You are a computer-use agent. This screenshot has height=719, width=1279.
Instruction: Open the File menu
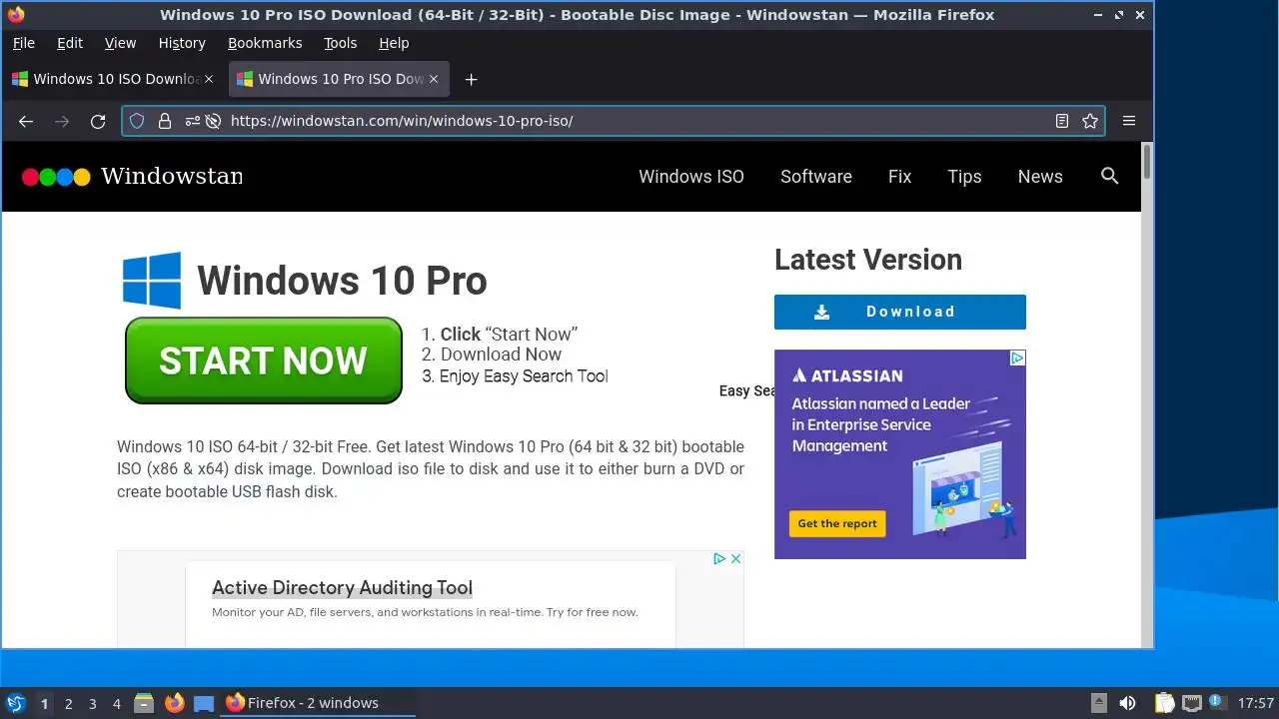23,43
